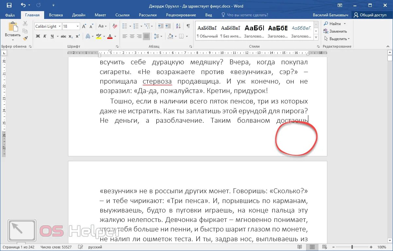Click the numbered list icon
Screen dimensions: 393x251
coord(136,26)
